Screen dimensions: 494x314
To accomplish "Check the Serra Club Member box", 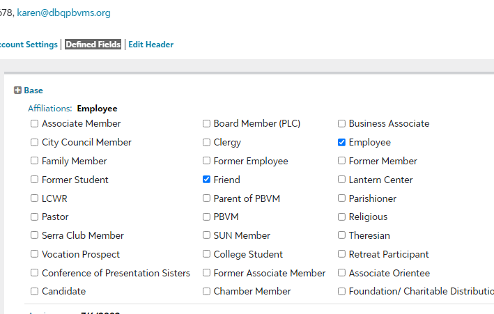I will pos(35,236).
